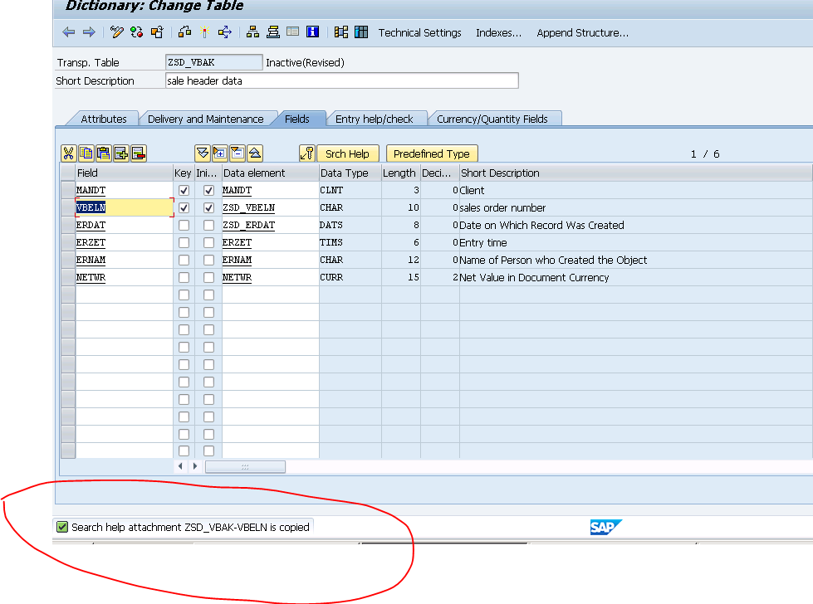Image resolution: width=813 pixels, height=604 pixels.
Task: Expand all rows using the expand icon
Action: pyautogui.click(x=202, y=153)
